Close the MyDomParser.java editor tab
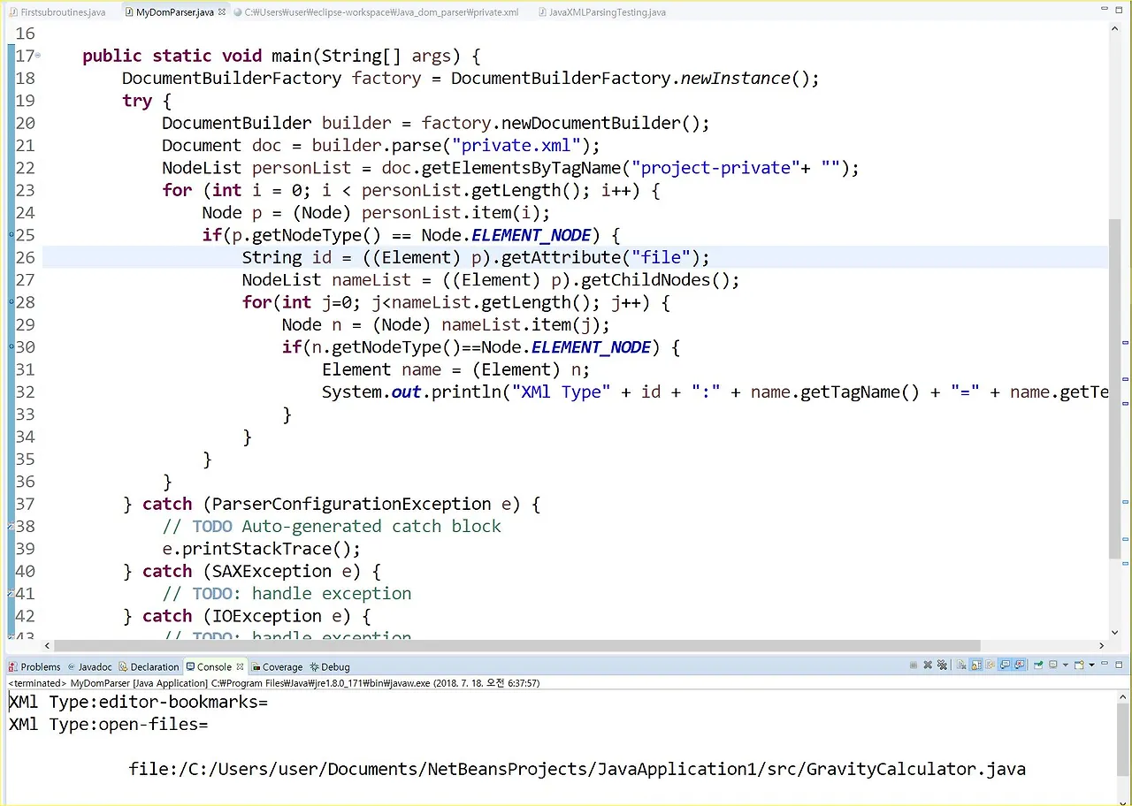Screen dimensions: 1132x806 pyautogui.click(x=221, y=12)
